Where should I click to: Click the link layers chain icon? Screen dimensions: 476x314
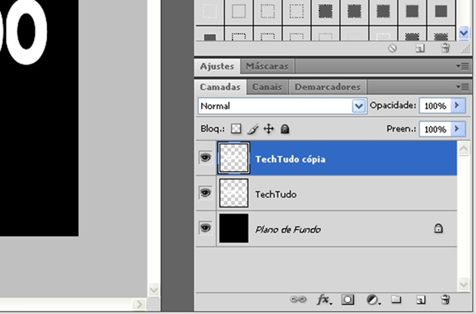point(298,300)
